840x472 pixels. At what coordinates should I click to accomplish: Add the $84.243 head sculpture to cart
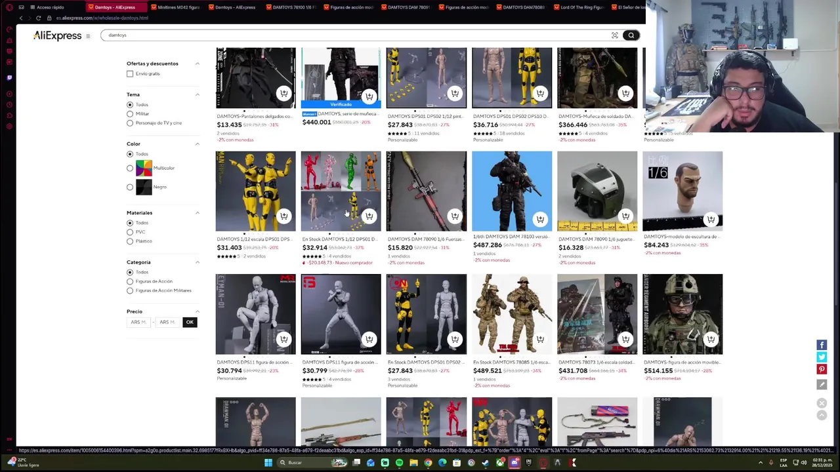711,219
